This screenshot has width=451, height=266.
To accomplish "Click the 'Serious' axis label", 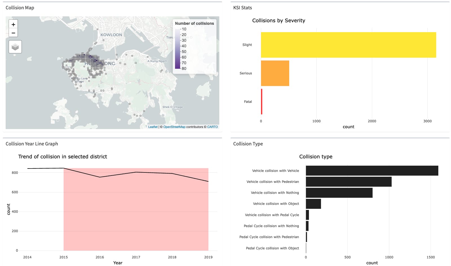I will tap(246, 73).
